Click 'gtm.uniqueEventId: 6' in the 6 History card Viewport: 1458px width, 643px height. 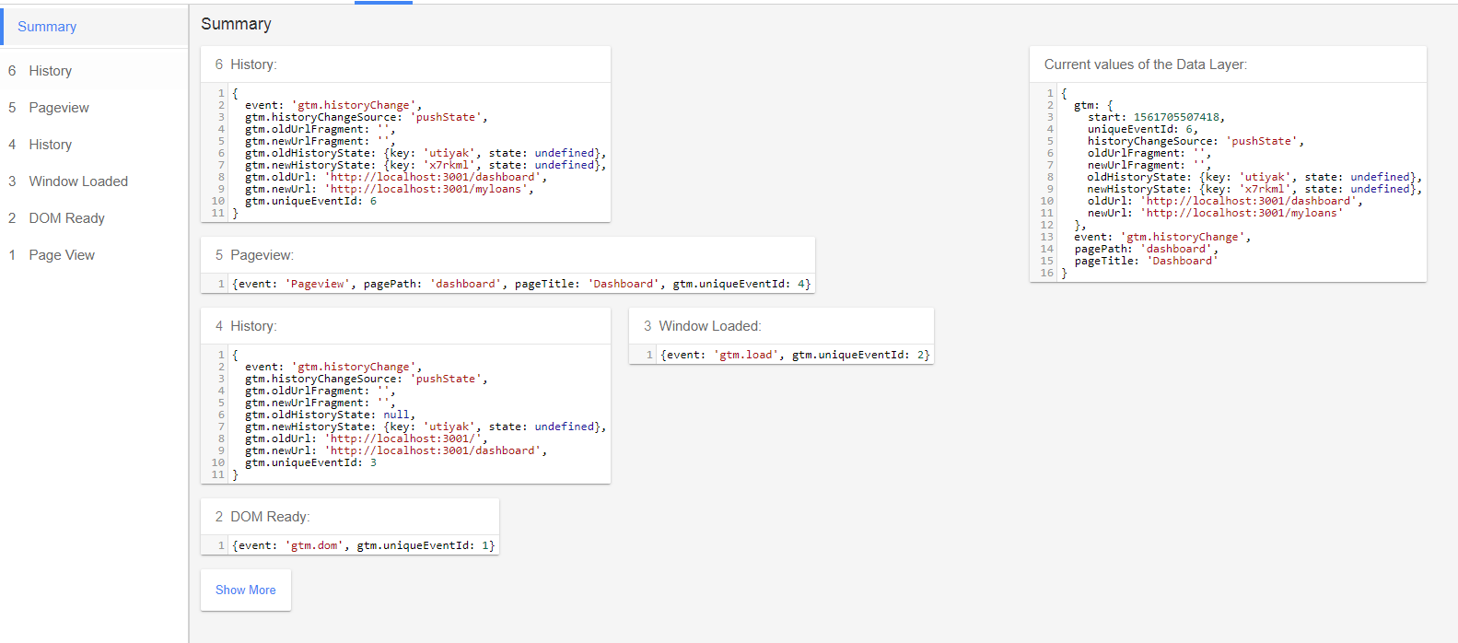(x=310, y=201)
